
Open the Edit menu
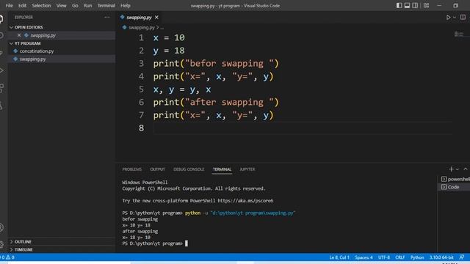point(22,5)
